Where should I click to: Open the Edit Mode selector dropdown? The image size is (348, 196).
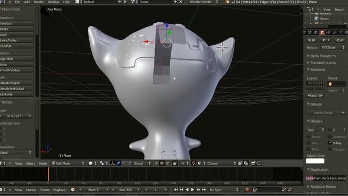(67, 163)
